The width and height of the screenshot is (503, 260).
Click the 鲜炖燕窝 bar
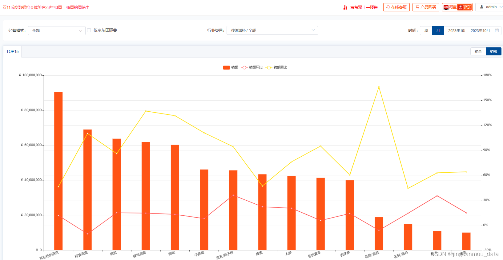[x=146, y=196]
